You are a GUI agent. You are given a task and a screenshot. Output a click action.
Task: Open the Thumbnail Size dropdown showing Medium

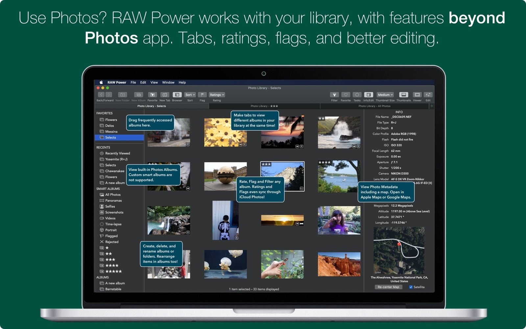coord(385,95)
